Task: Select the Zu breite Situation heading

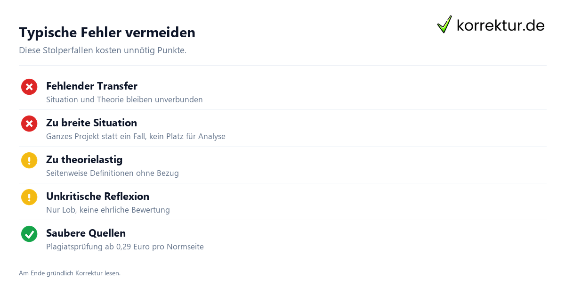Action: [91, 123]
